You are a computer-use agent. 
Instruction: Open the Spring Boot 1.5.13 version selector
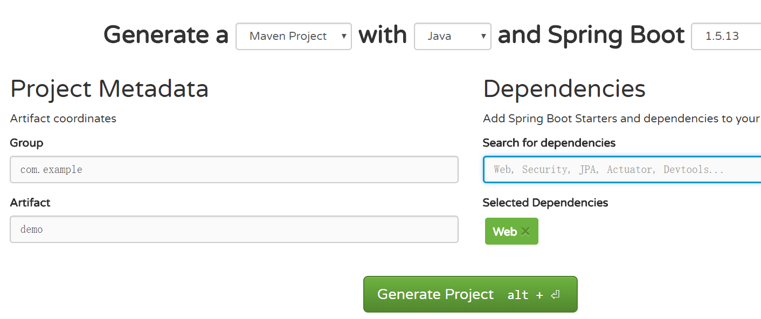coord(726,36)
